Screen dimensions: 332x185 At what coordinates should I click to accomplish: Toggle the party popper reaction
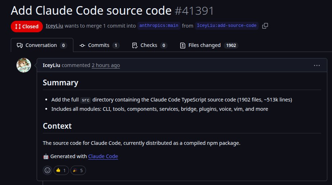[x=78, y=170]
